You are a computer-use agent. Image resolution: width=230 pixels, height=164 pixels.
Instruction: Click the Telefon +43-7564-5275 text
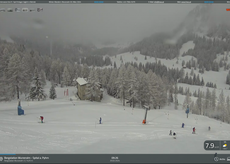tap(126, 2)
